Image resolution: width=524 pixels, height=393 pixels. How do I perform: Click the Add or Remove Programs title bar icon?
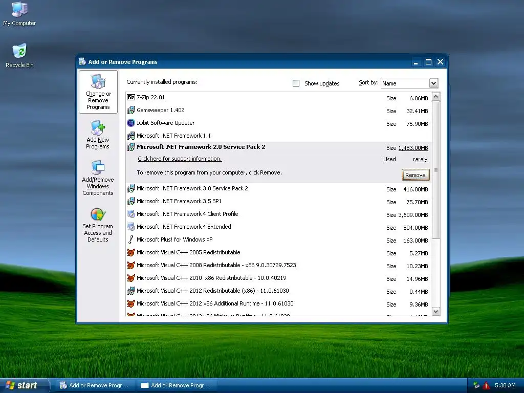82,61
